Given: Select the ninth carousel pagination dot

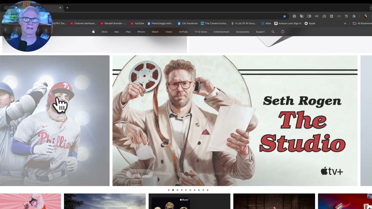Looking at the screenshot, I should pyautogui.click(x=203, y=190).
